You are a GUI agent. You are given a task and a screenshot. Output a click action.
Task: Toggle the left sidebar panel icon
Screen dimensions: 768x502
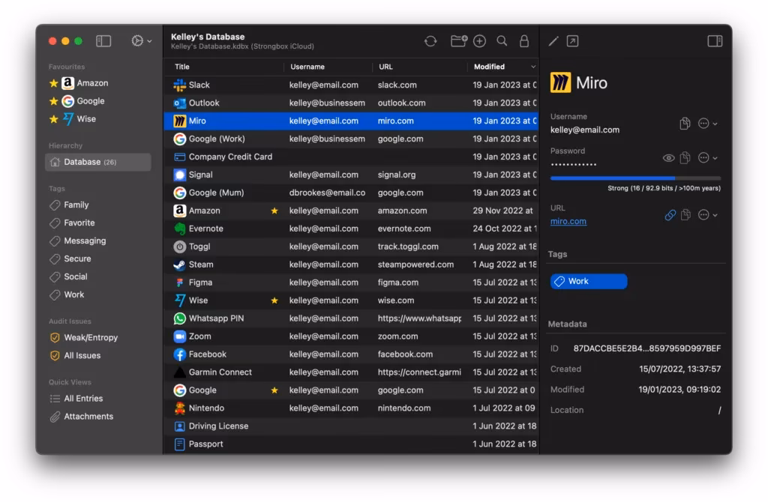tap(103, 41)
